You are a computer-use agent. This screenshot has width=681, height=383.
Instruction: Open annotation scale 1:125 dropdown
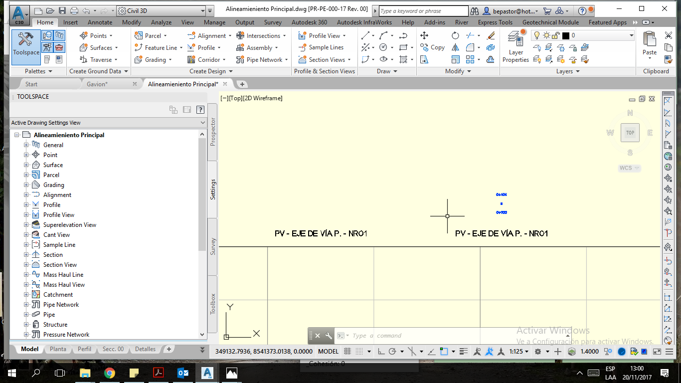pyautogui.click(x=519, y=351)
